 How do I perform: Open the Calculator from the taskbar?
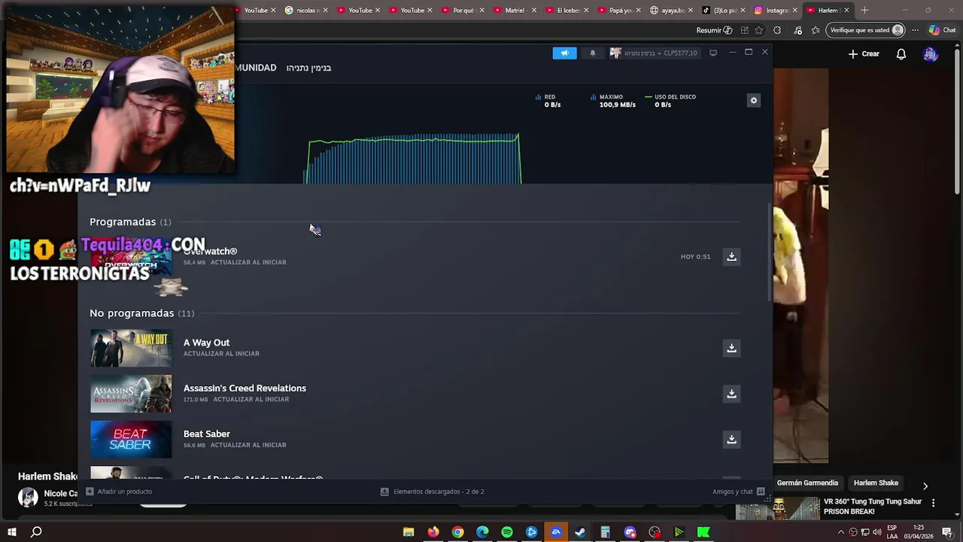605,532
